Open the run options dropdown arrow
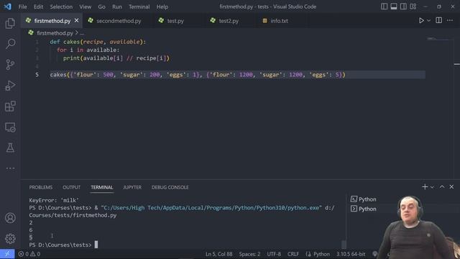Image resolution: width=460 pixels, height=259 pixels. point(428,21)
